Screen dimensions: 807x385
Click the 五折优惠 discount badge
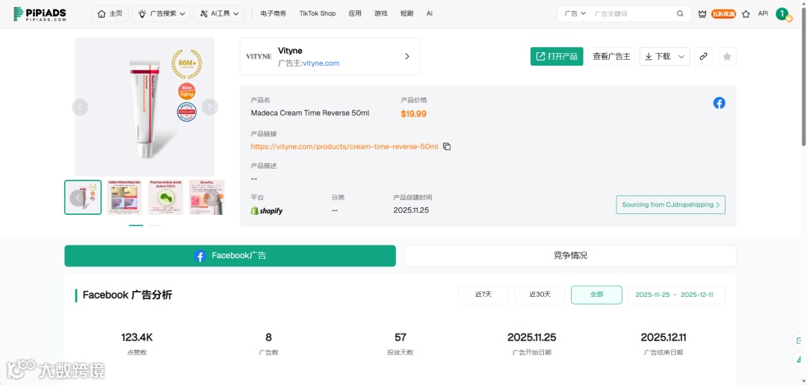[x=723, y=14]
